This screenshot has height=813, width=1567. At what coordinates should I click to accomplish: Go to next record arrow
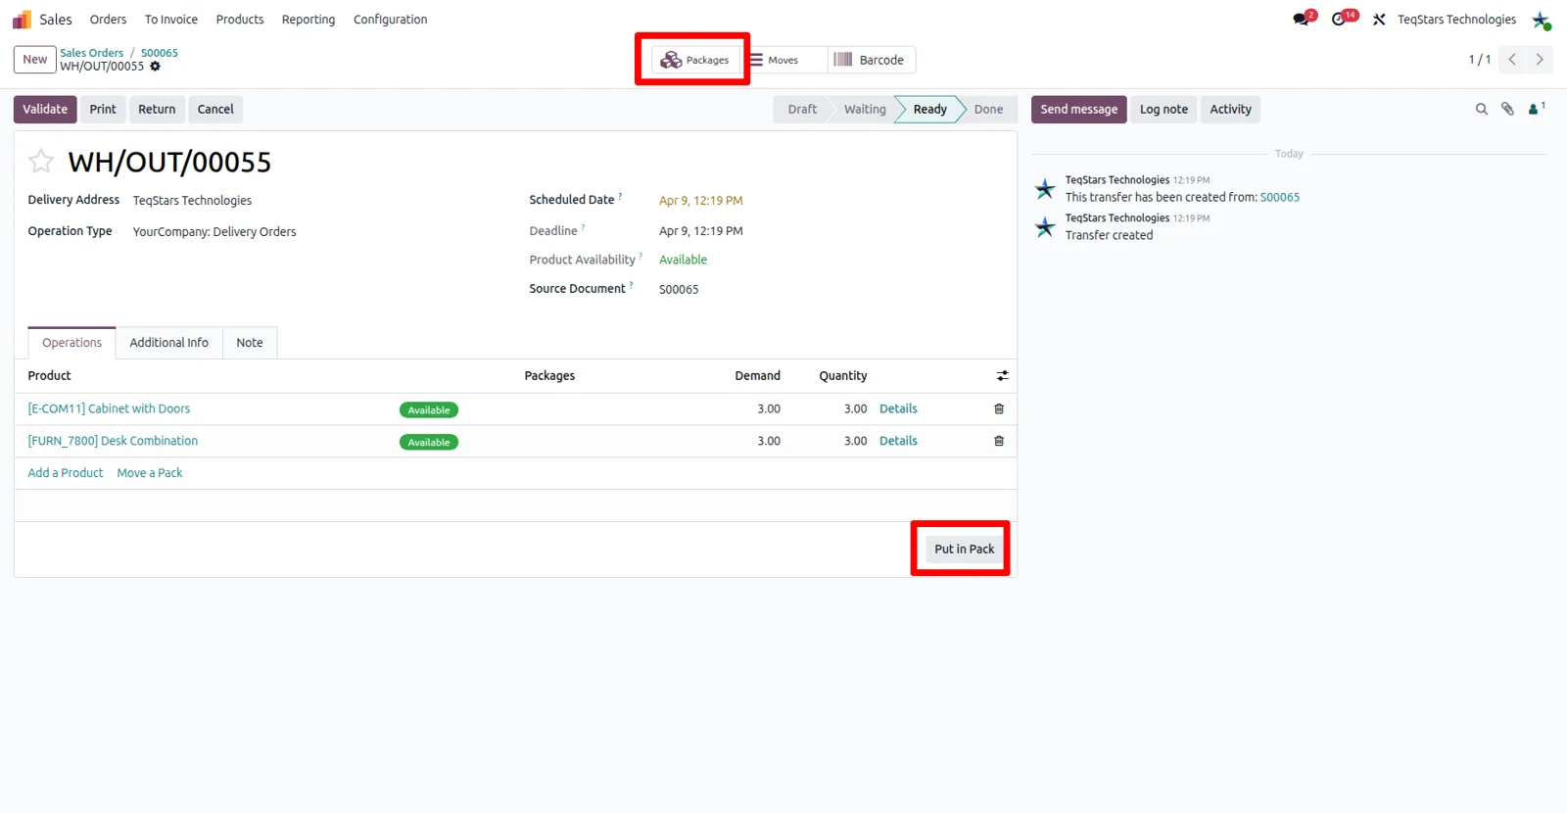[x=1540, y=60]
